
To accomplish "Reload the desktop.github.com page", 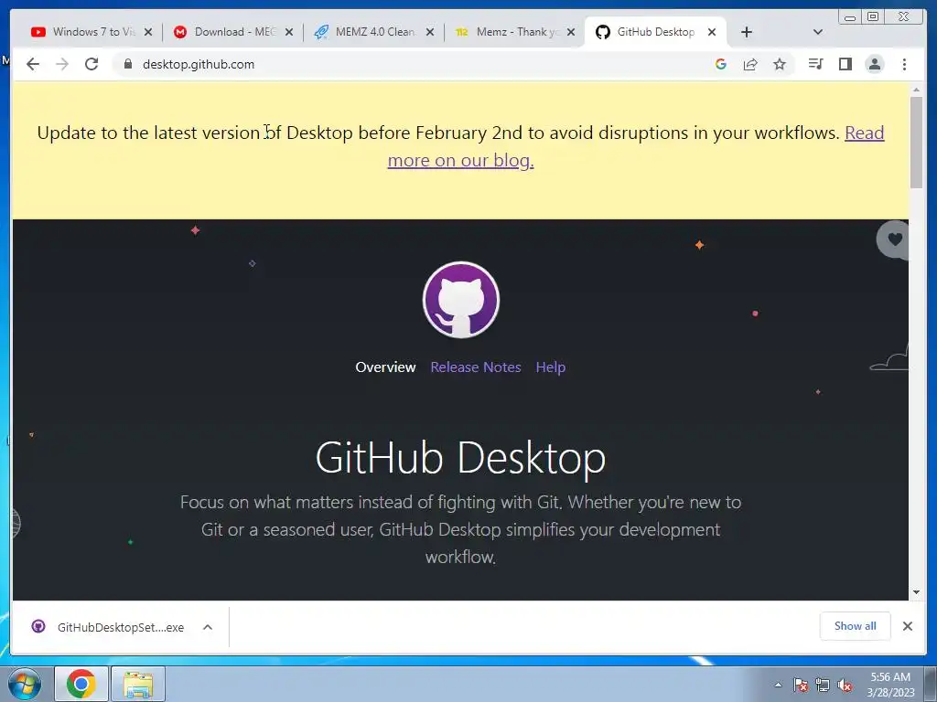I will (x=92, y=64).
